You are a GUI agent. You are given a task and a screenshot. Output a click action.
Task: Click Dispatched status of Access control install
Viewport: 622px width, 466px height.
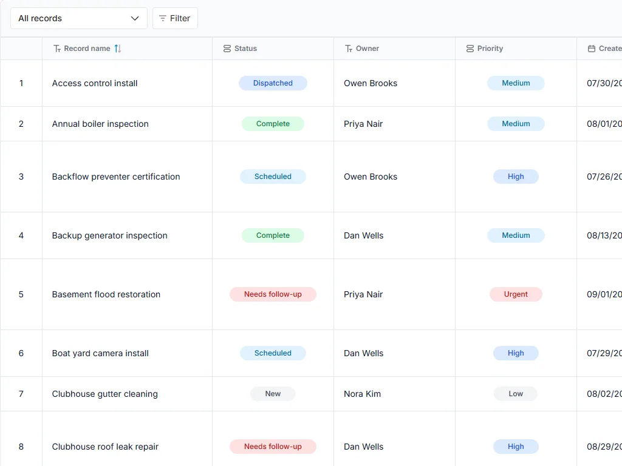click(x=273, y=83)
